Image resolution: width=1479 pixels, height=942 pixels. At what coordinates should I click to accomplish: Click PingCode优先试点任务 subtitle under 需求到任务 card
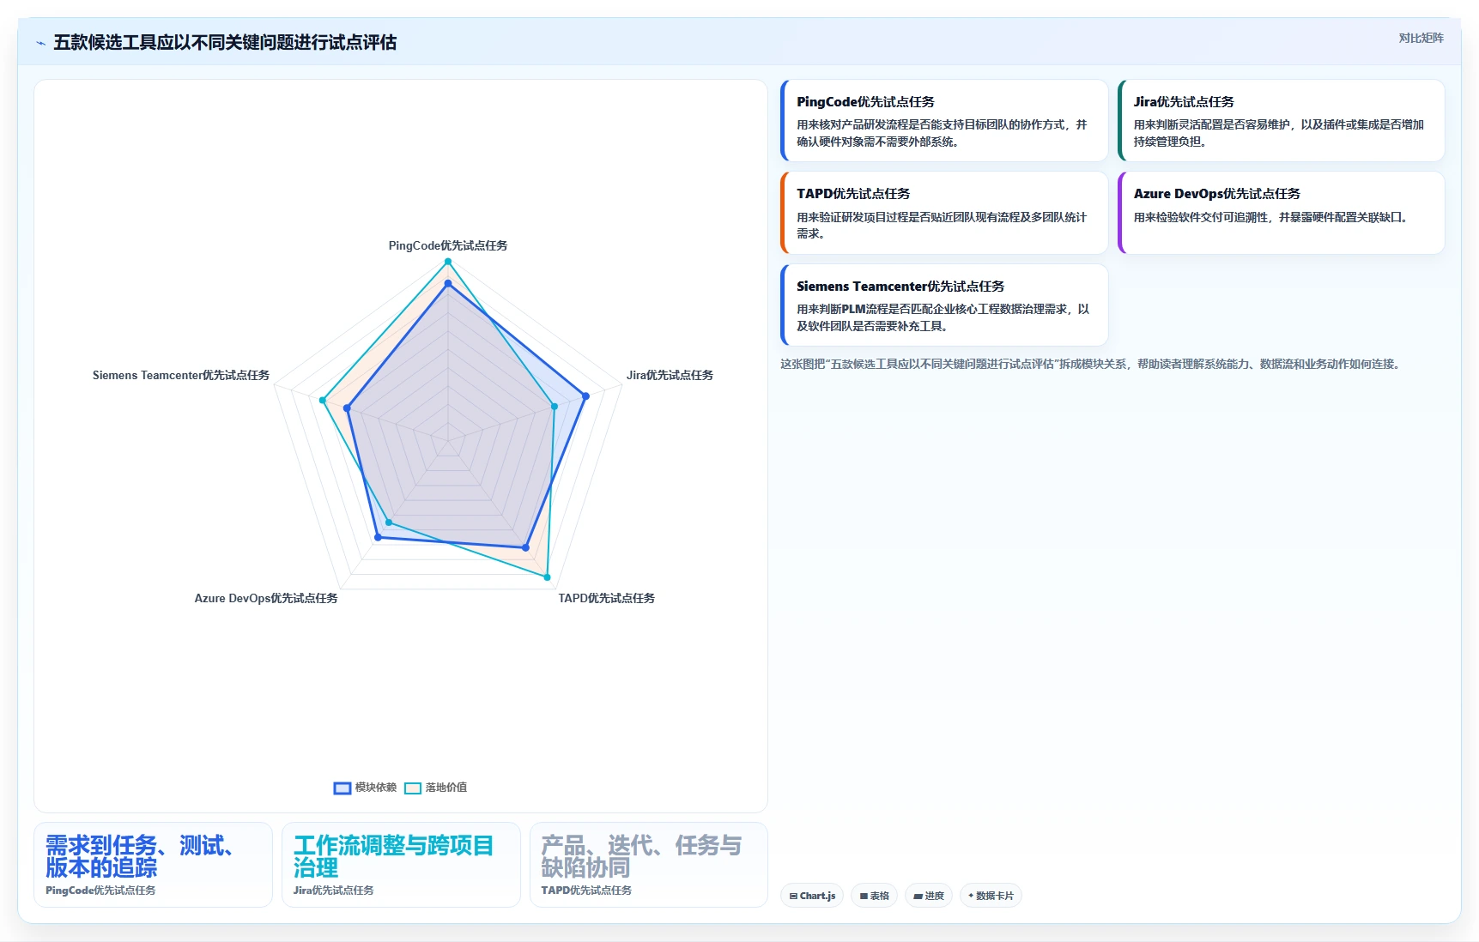[100, 891]
